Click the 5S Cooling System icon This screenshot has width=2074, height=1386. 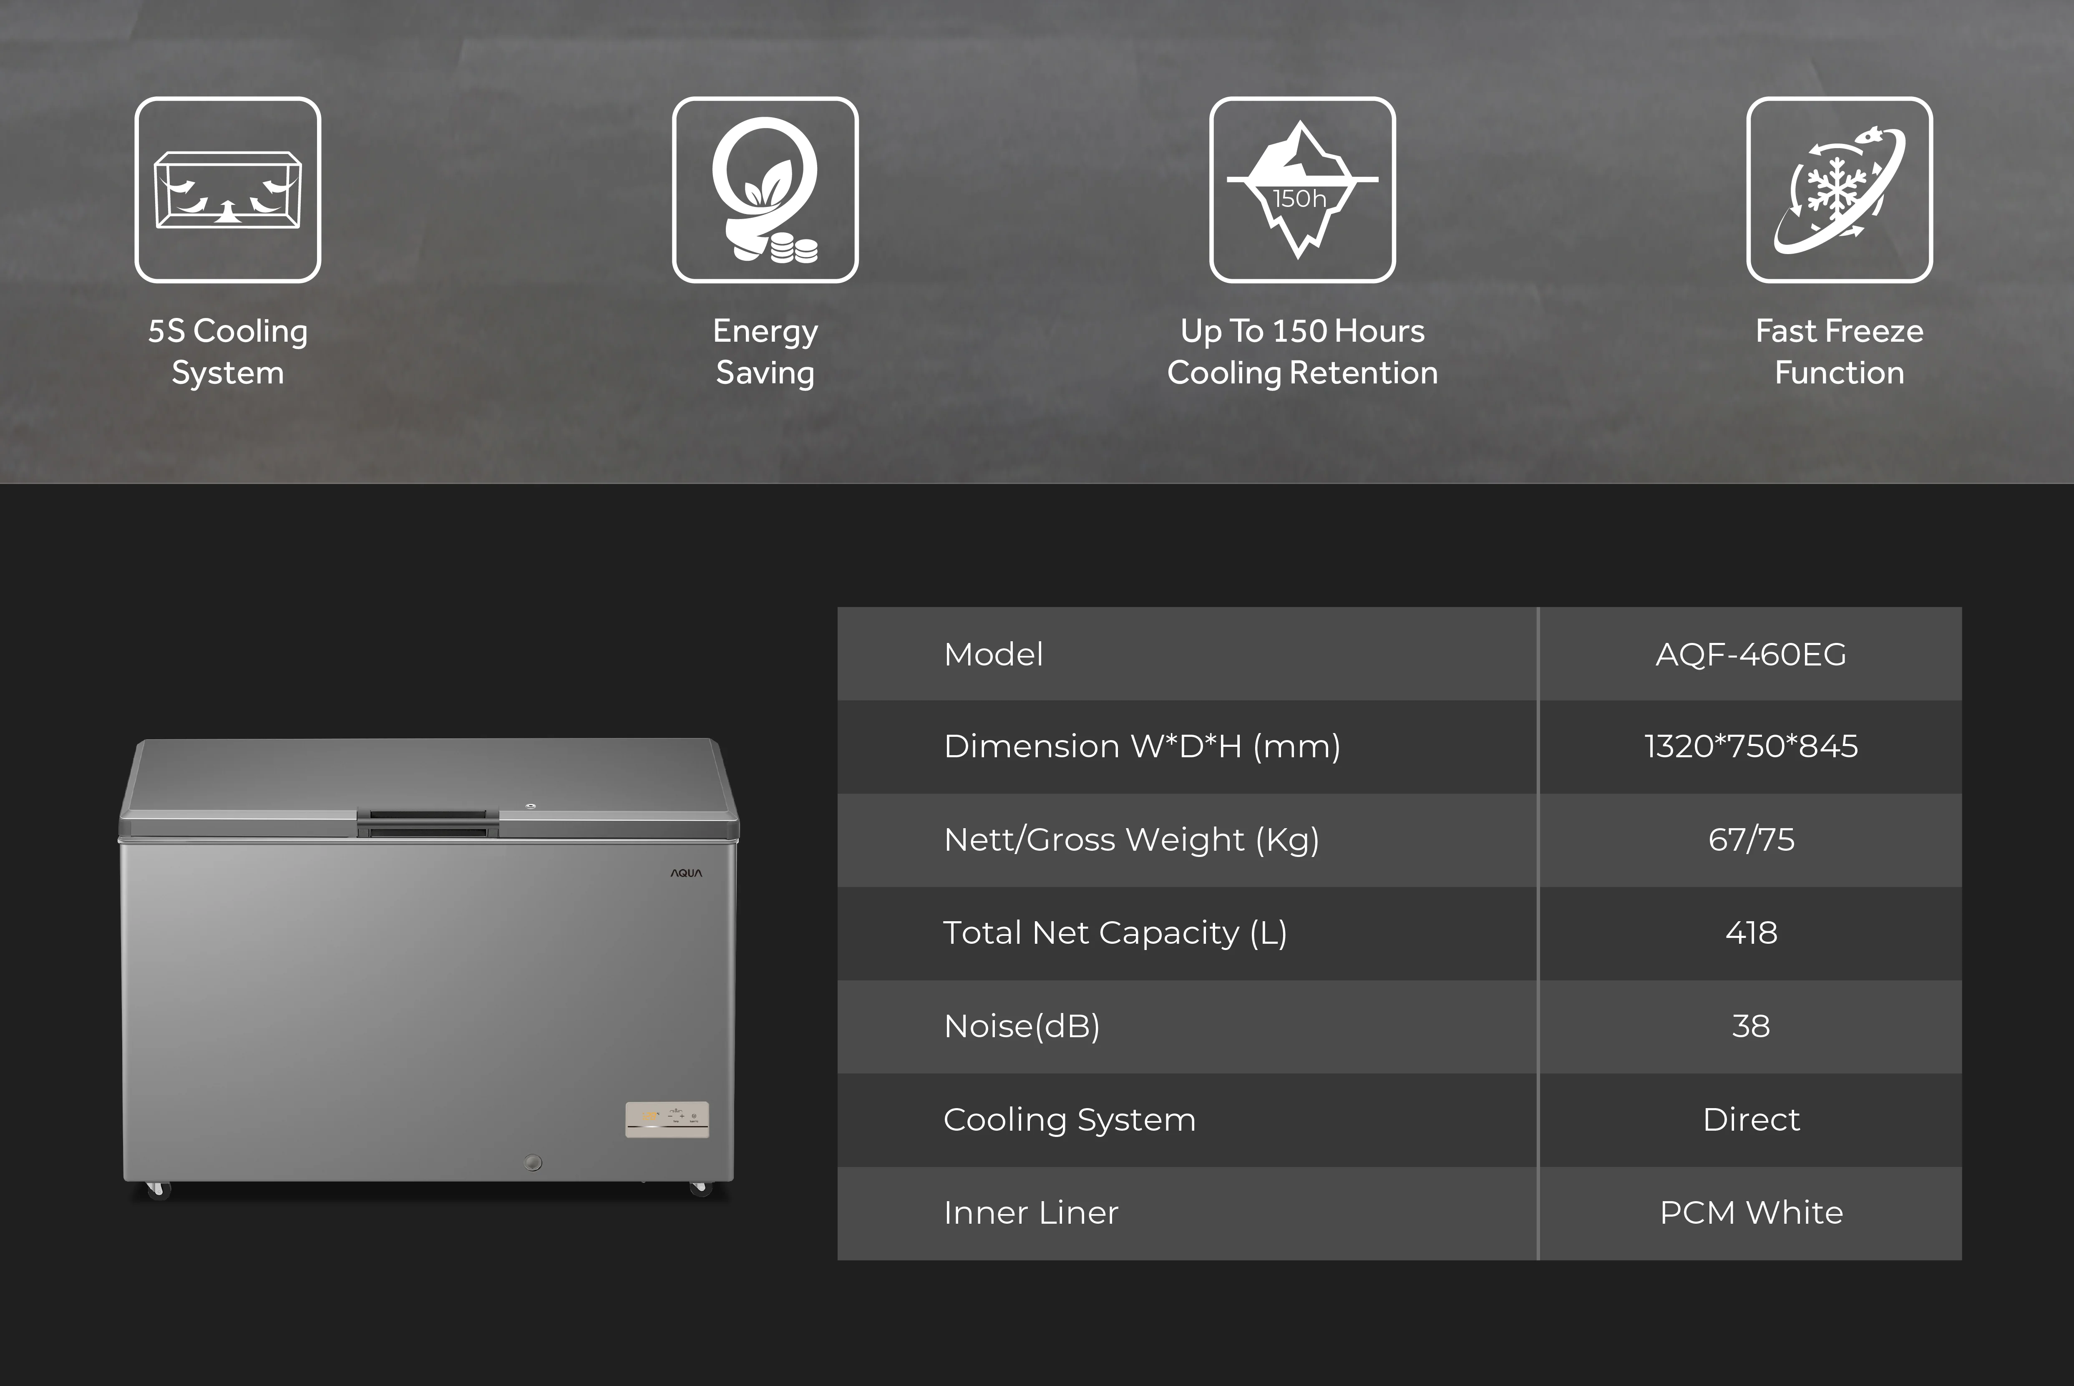tap(228, 190)
